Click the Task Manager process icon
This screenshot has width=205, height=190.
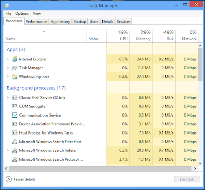pos(15,68)
